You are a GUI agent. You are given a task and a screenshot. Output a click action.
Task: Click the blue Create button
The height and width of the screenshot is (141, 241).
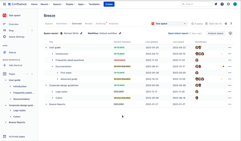(109, 4)
